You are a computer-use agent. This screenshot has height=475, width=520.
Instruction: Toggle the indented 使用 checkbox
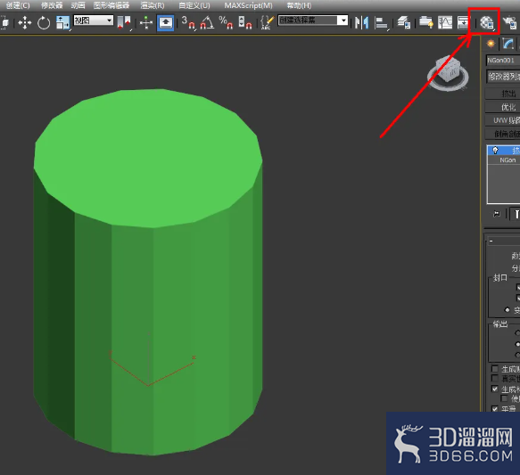click(x=504, y=398)
